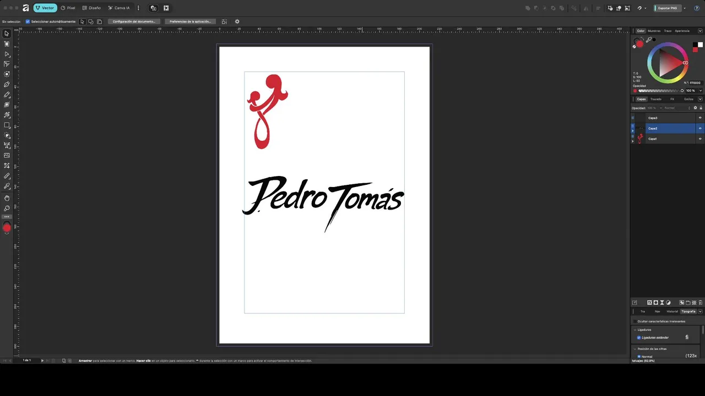Click the Exportar PNG button
Image resolution: width=705 pixels, height=396 pixels.
pyautogui.click(x=668, y=8)
